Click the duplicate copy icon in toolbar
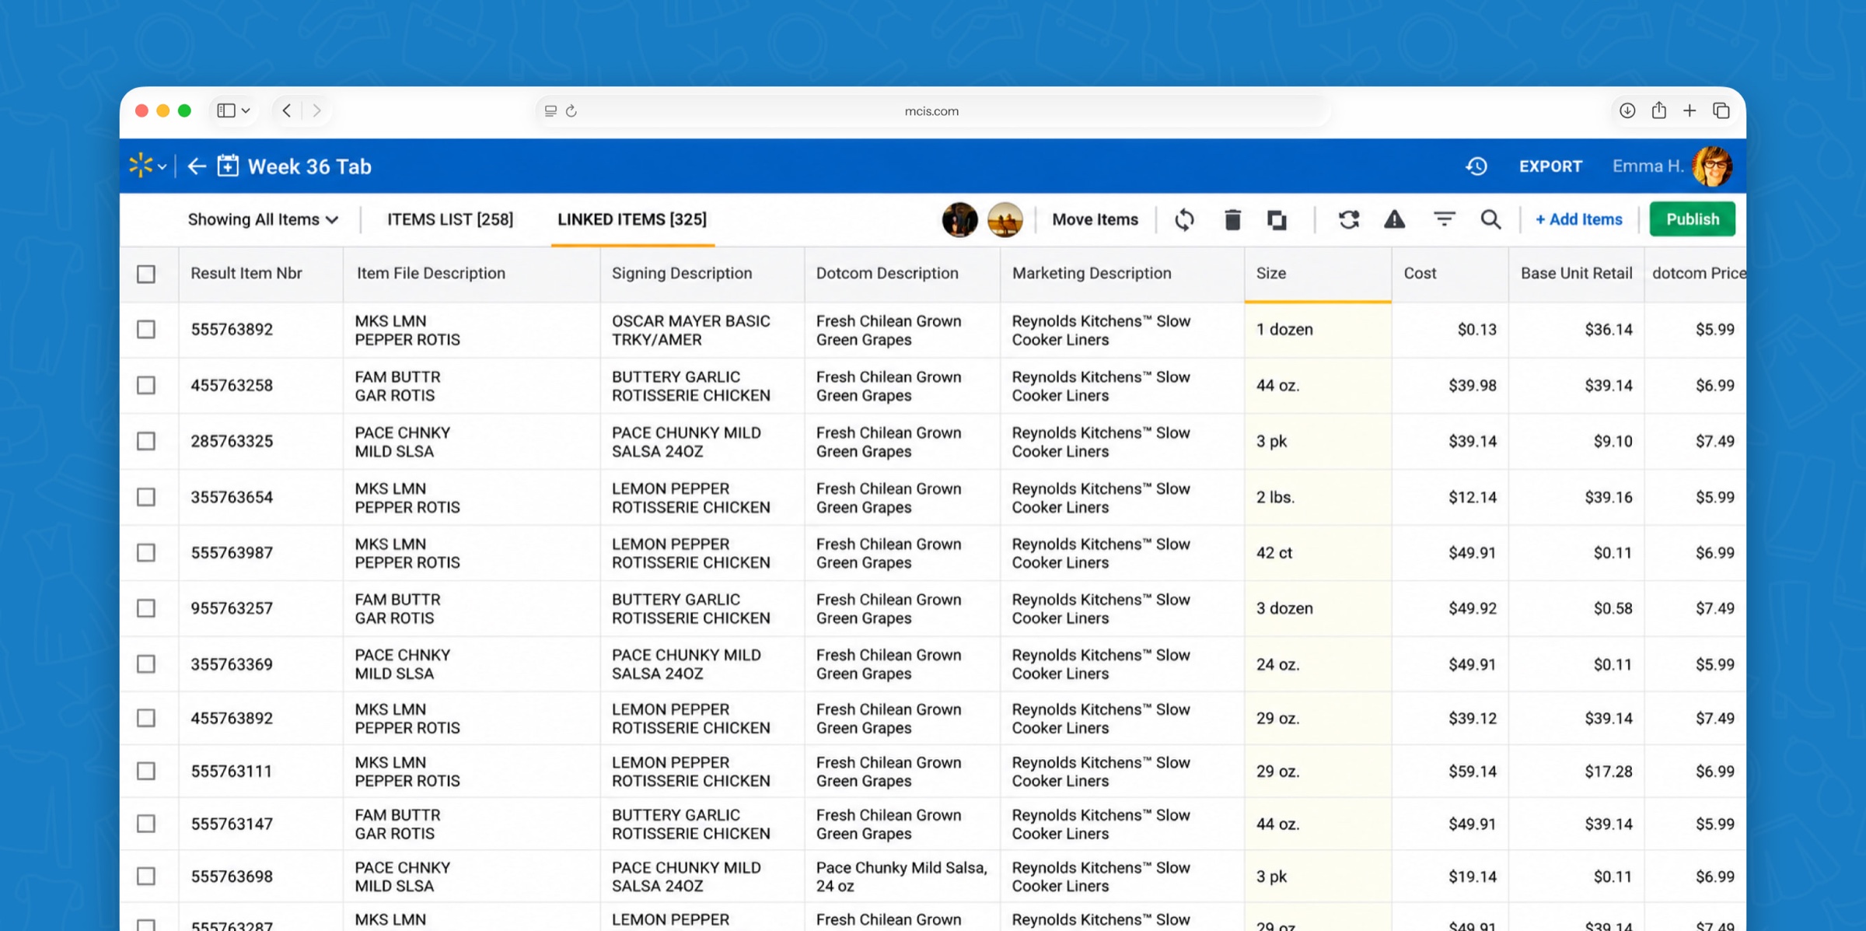This screenshot has height=931, width=1866. point(1277,220)
